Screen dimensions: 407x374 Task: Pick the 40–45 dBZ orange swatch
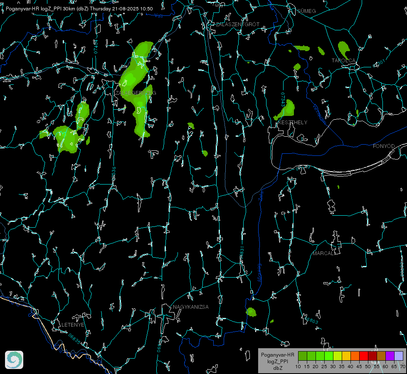(355, 356)
